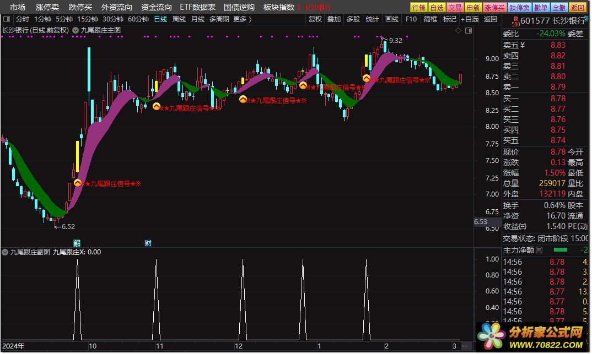
Task: Click the yellow 行情 button
Action: tap(419, 8)
